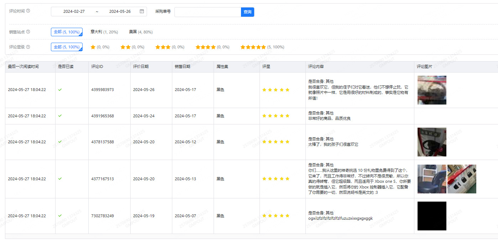Open review image for comment 4395983973

tap(432, 90)
